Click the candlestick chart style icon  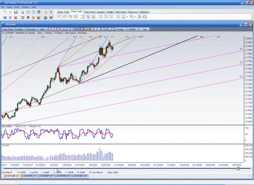(92, 29)
